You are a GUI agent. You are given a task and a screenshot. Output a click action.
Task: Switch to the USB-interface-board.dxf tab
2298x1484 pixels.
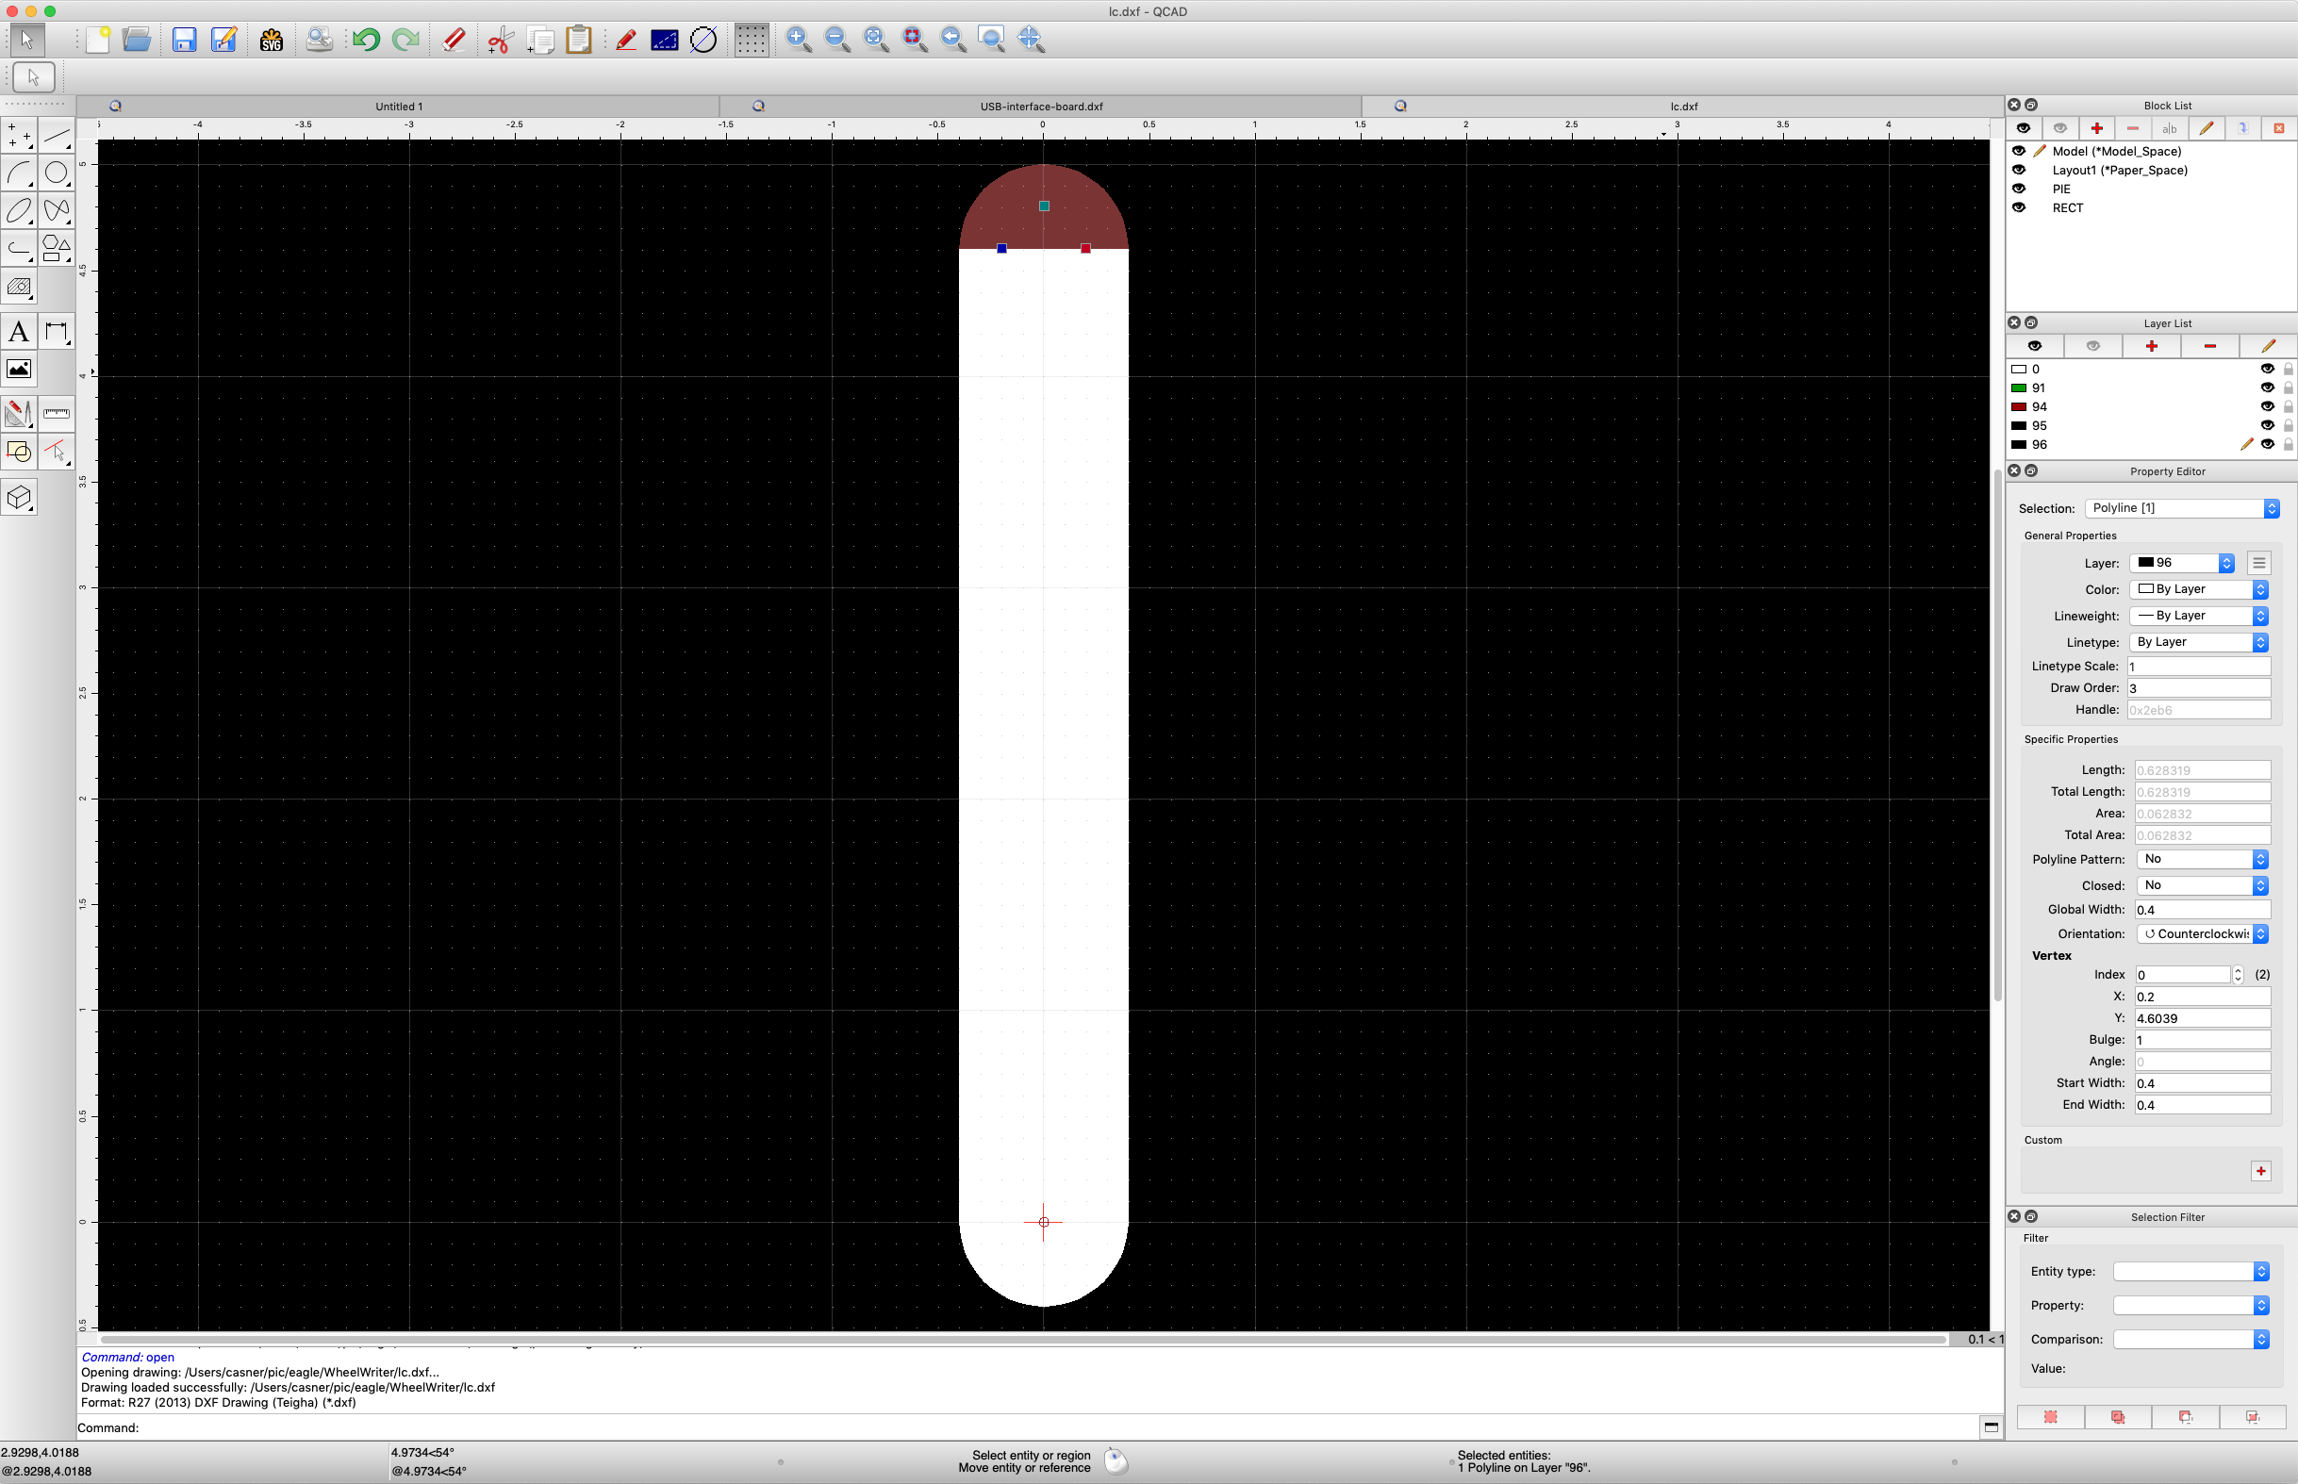coord(1042,106)
